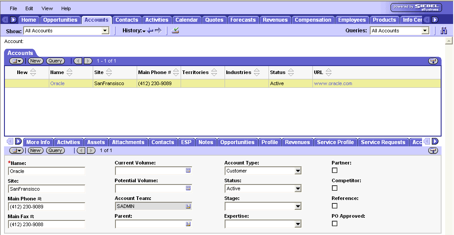
Task: Select the (412) 230-9089 list cell
Action: coord(159,83)
